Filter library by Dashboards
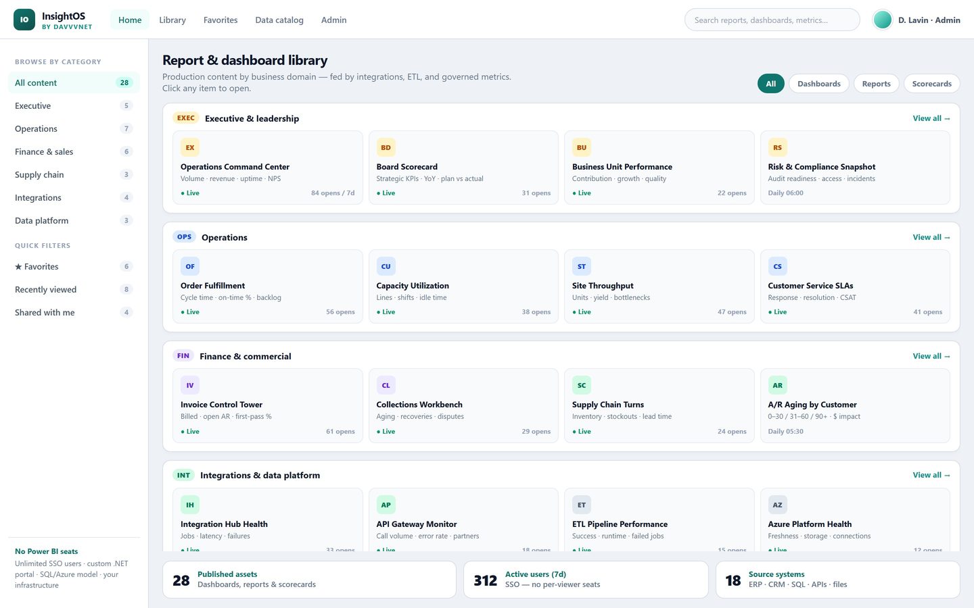Viewport: 974px width, 608px height. pos(818,84)
